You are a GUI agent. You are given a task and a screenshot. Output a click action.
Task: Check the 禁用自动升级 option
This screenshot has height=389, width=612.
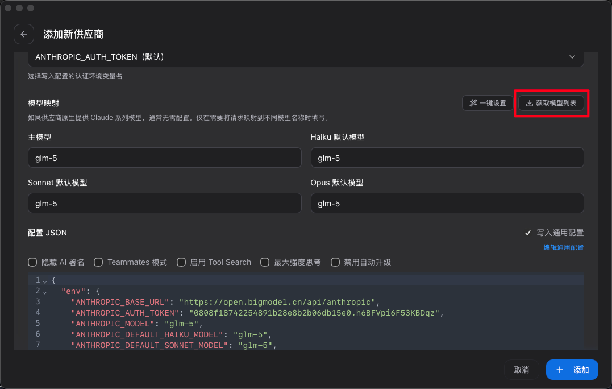tap(335, 262)
